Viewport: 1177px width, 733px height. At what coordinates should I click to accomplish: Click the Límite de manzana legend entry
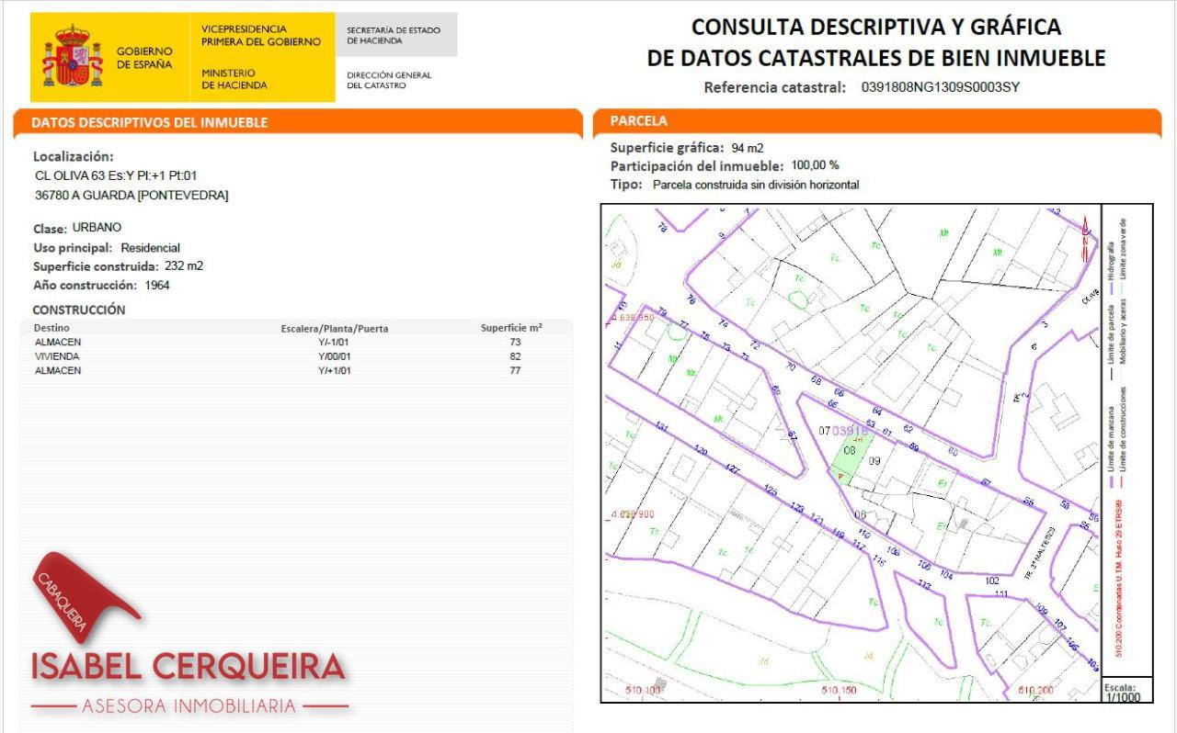click(x=1111, y=438)
